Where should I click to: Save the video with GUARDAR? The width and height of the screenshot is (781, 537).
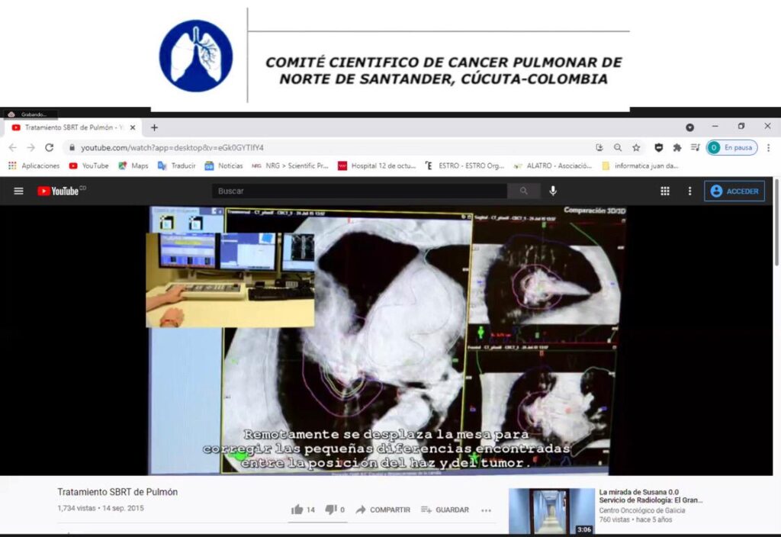point(445,510)
